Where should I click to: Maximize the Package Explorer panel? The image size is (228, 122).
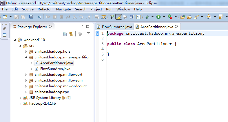click(88, 26)
